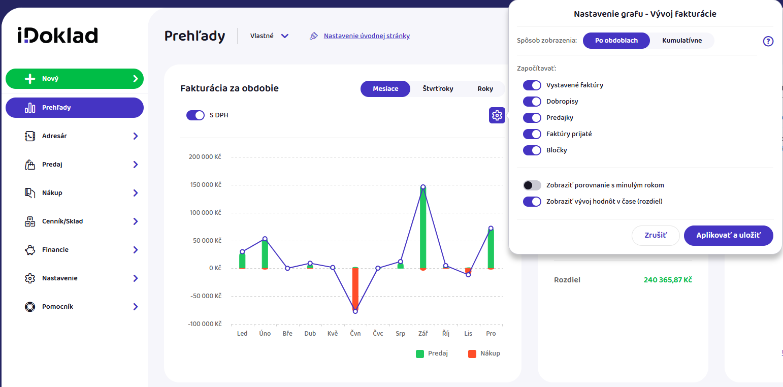
Task: Open Nastavenie úvodnej stránky link
Action: coord(367,36)
